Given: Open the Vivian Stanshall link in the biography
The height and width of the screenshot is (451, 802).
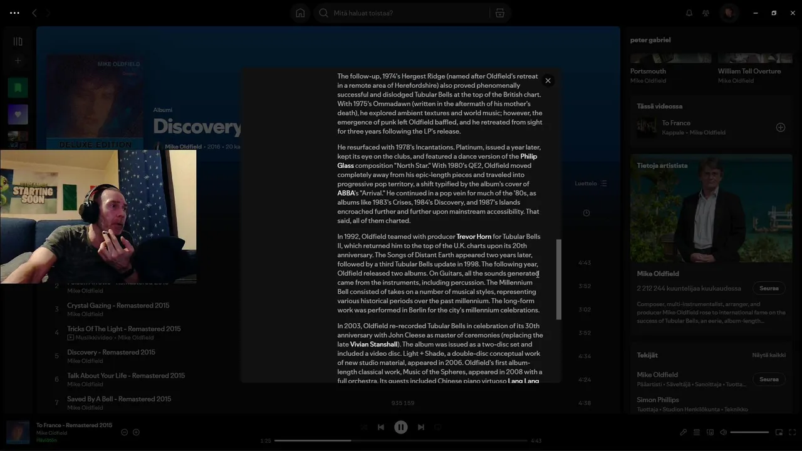Looking at the screenshot, I should [x=373, y=345].
